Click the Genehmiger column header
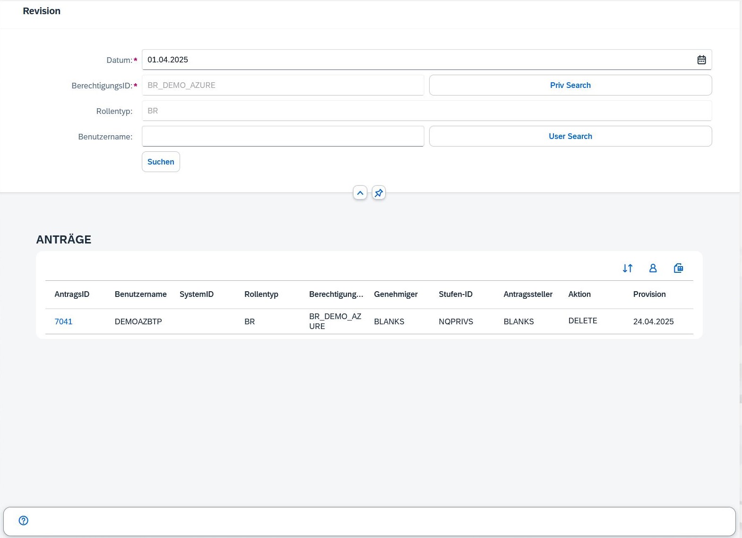Screen dimensions: 742x538 (x=396, y=294)
